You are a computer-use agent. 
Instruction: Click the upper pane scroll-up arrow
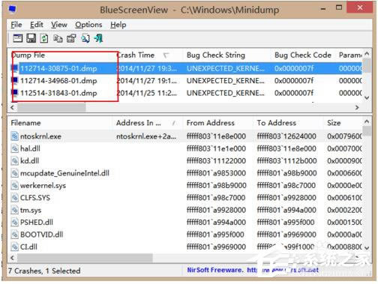tap(367, 54)
